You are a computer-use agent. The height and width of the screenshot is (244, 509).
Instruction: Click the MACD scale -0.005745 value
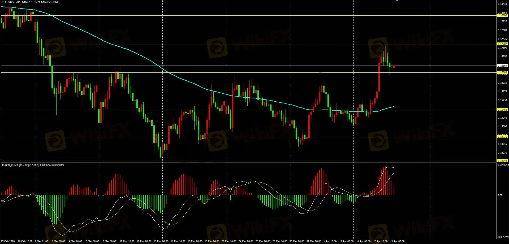[x=503, y=237]
